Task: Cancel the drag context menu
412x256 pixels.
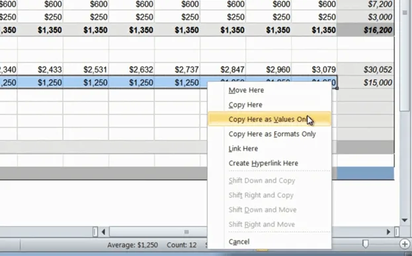Action: click(x=269, y=241)
